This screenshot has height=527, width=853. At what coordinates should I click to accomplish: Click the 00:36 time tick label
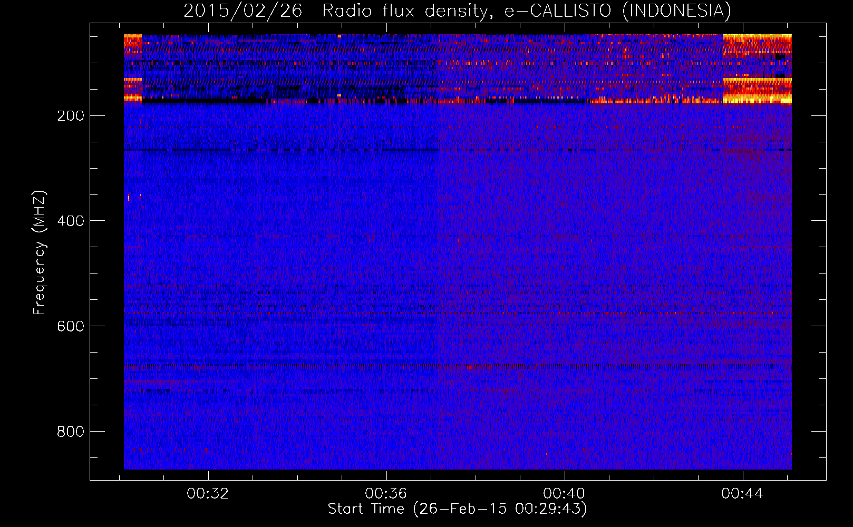[x=386, y=494]
